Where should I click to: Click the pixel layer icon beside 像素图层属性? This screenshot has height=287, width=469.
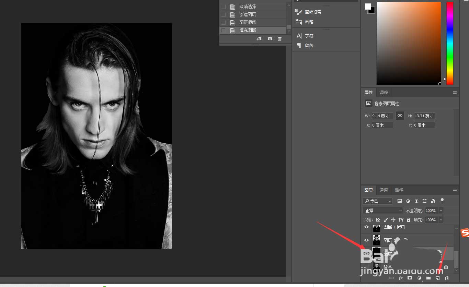369,103
